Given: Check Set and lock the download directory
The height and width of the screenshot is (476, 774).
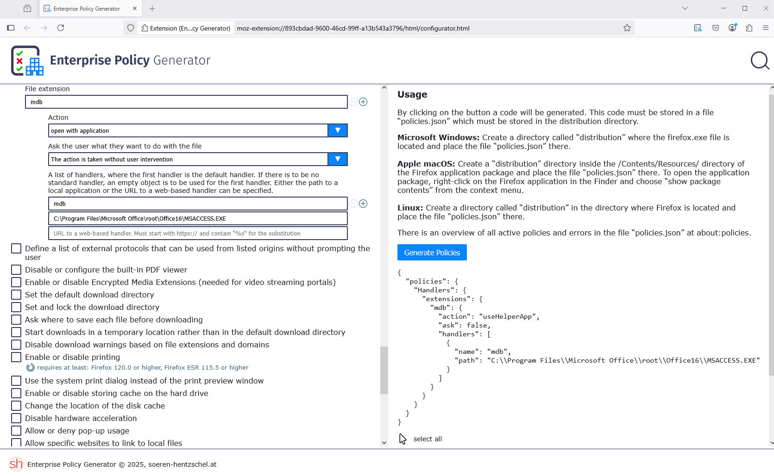Looking at the screenshot, I should coord(16,307).
